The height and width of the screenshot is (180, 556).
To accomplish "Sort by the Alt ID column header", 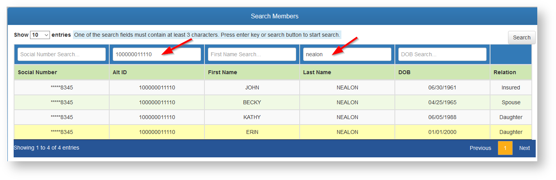I will (157, 72).
